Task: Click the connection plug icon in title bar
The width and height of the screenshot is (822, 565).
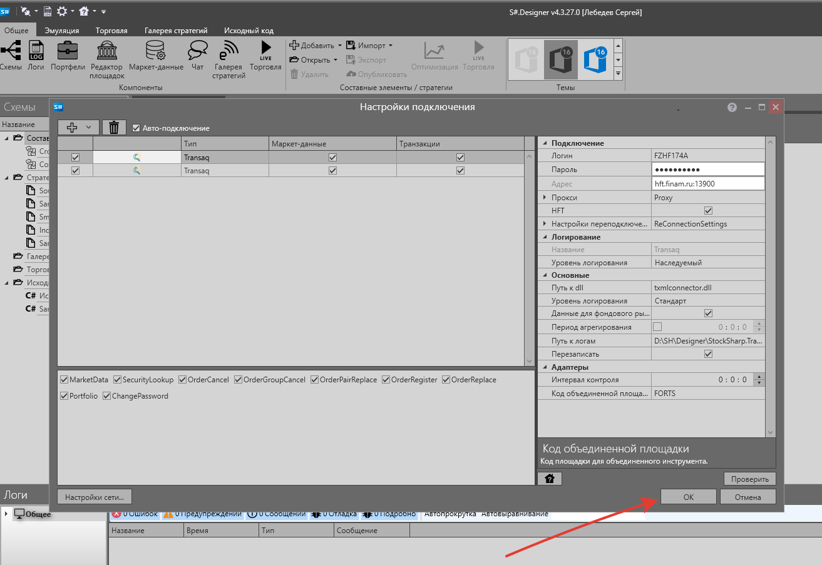Action: (26, 11)
